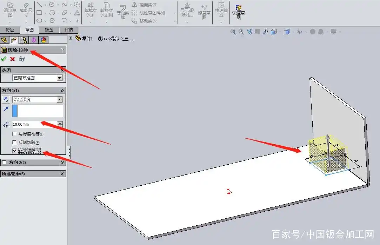Select the Polygon sketch tool
Screen dimensions: 380x245
(x=52, y=21)
